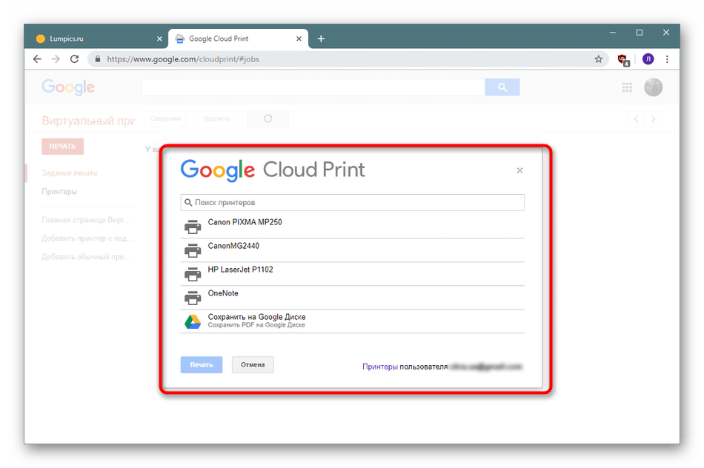Bookmark this page with star icon

[x=599, y=58]
